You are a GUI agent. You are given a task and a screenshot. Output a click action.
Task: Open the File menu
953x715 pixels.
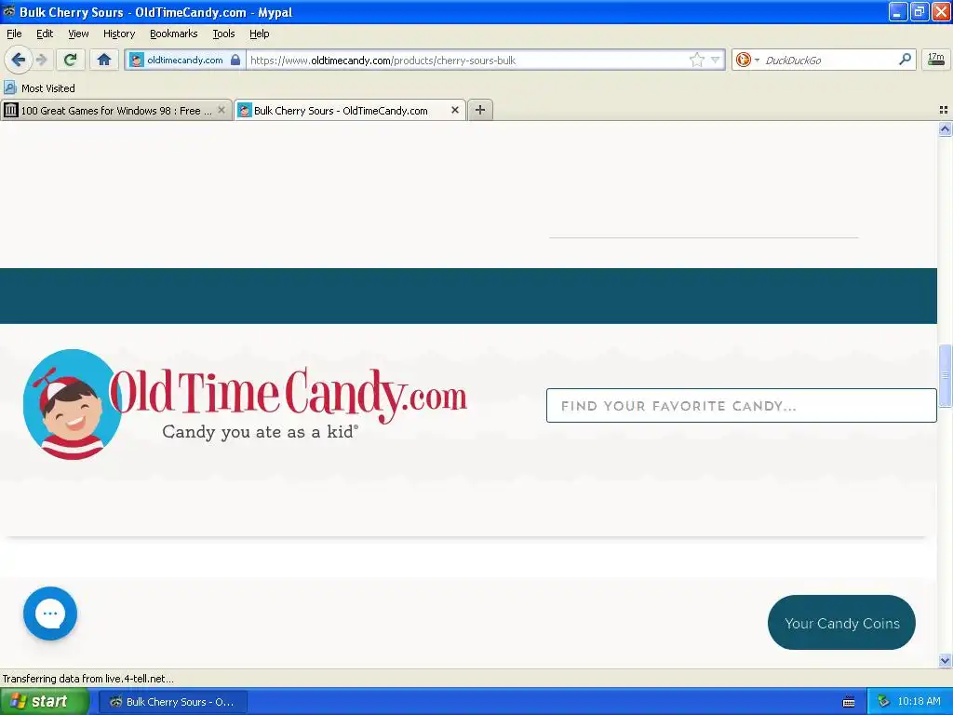tap(14, 34)
